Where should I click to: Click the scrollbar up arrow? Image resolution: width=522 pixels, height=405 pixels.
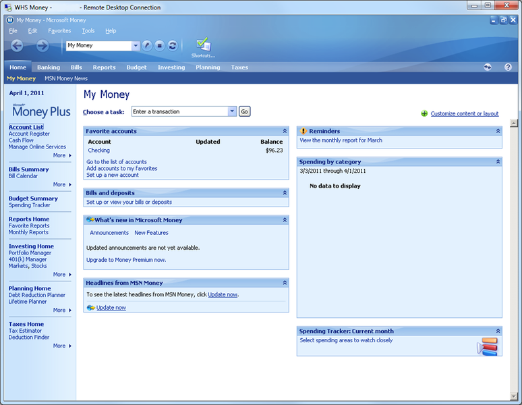coord(514,123)
